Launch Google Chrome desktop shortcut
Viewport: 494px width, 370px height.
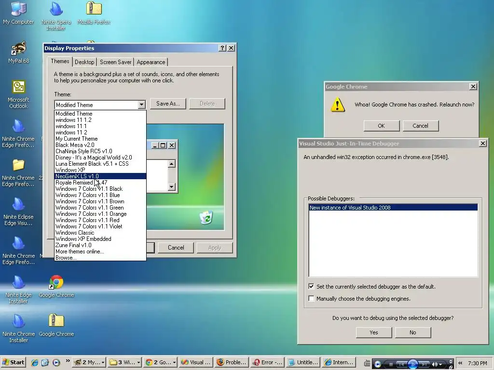(56, 286)
